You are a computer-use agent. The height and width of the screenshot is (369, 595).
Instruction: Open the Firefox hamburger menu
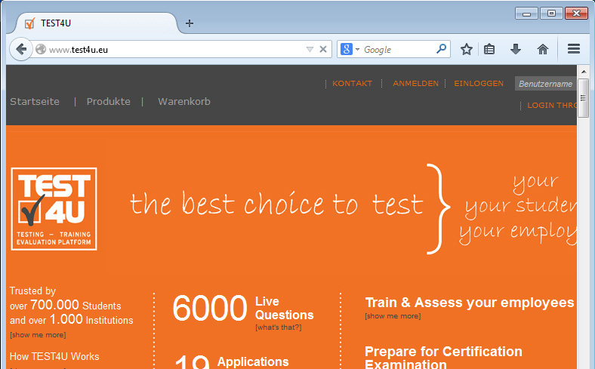tap(574, 49)
